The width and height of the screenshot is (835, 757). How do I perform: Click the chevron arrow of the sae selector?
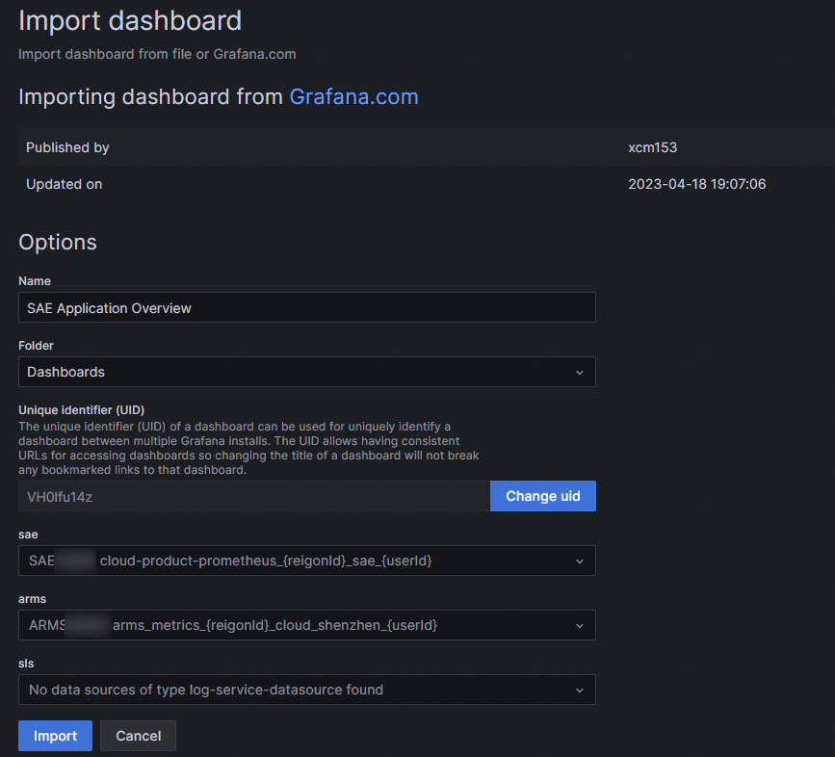pyautogui.click(x=580, y=561)
